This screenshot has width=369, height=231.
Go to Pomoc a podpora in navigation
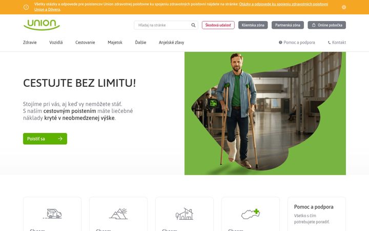(x=297, y=43)
